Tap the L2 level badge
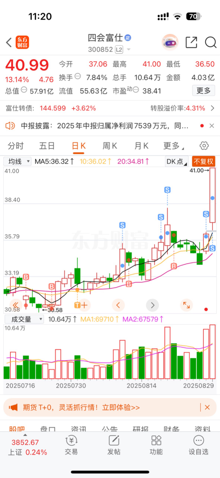 (119, 50)
